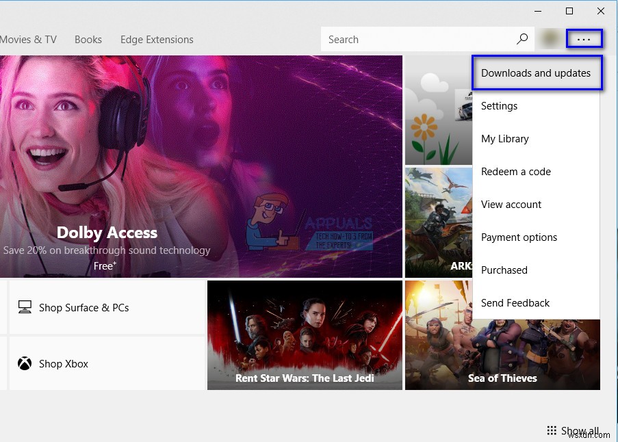Click 'Save 20% on breakthrough sound technology' text
Image resolution: width=618 pixels, height=442 pixels.
(x=107, y=250)
